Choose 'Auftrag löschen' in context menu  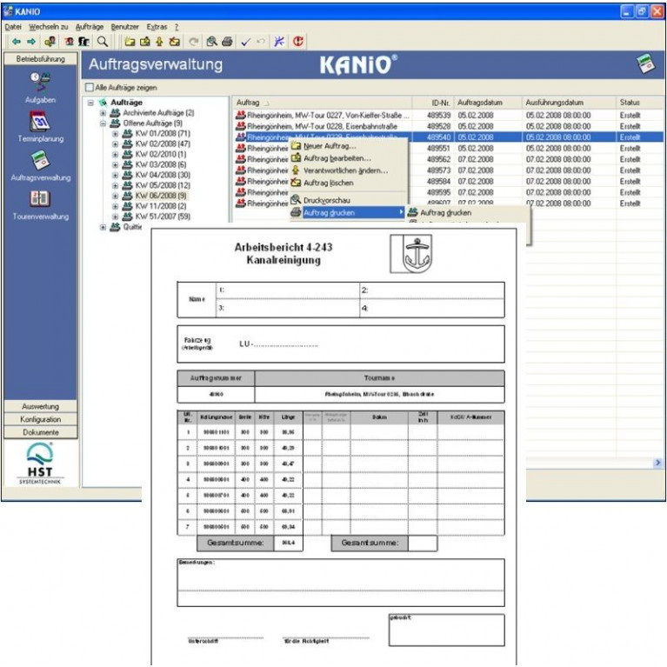pos(348,183)
